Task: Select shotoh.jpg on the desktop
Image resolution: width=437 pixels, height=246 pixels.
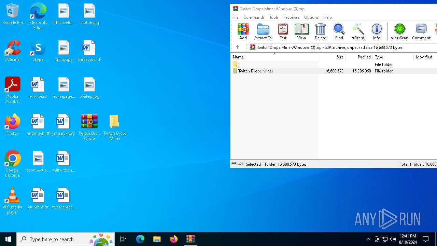Action: 89,14
